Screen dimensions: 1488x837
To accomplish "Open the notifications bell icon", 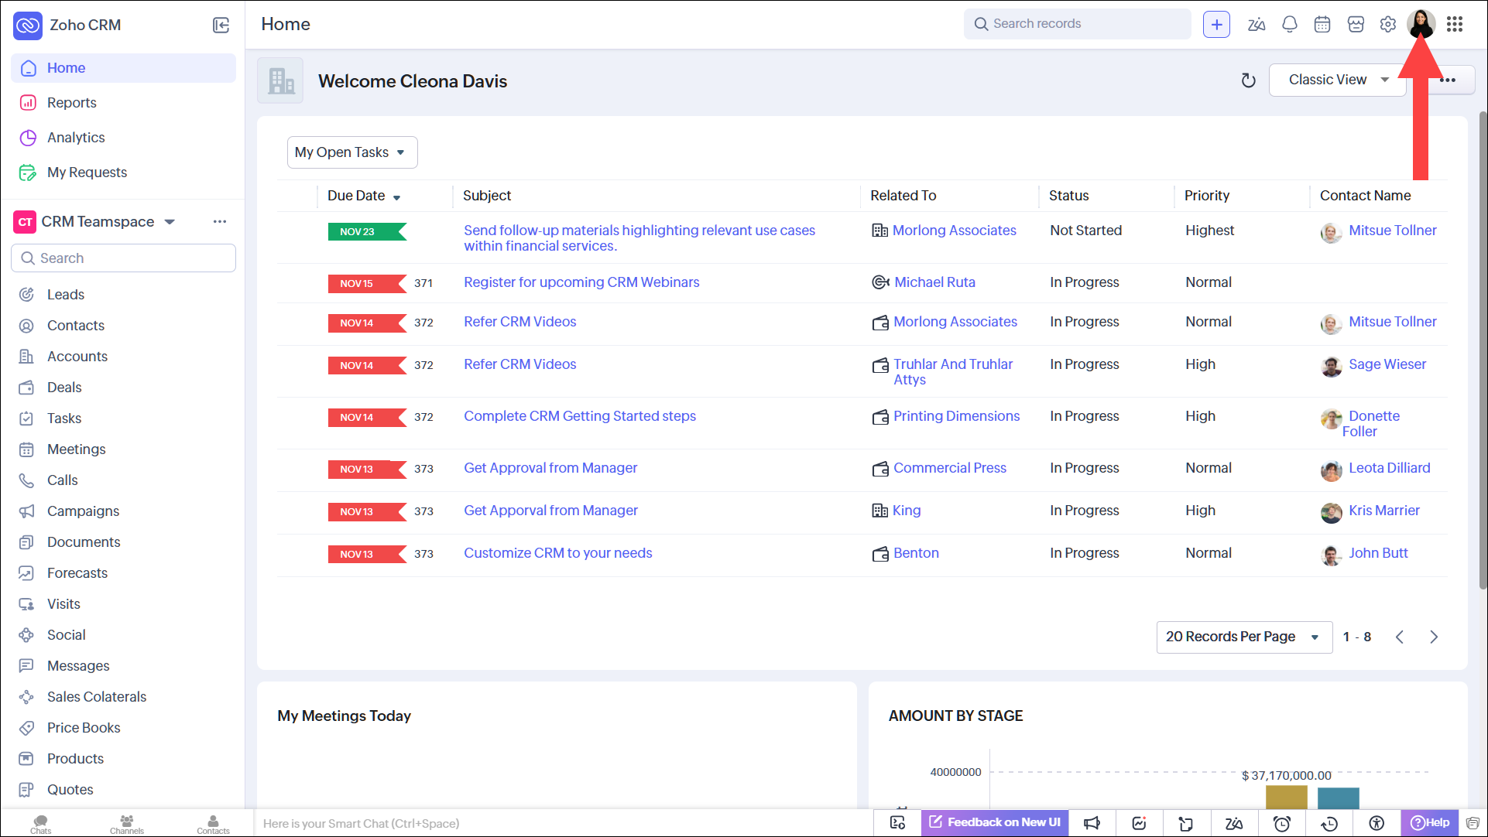I will 1289,24.
